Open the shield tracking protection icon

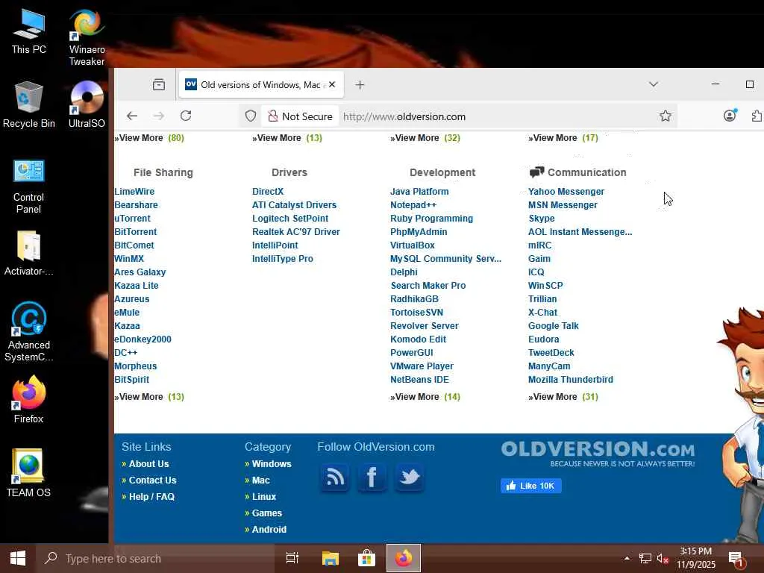[x=251, y=116]
